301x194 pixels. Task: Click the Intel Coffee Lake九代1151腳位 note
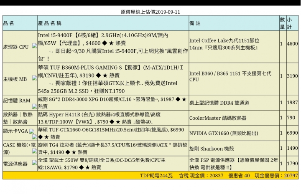(224, 44)
